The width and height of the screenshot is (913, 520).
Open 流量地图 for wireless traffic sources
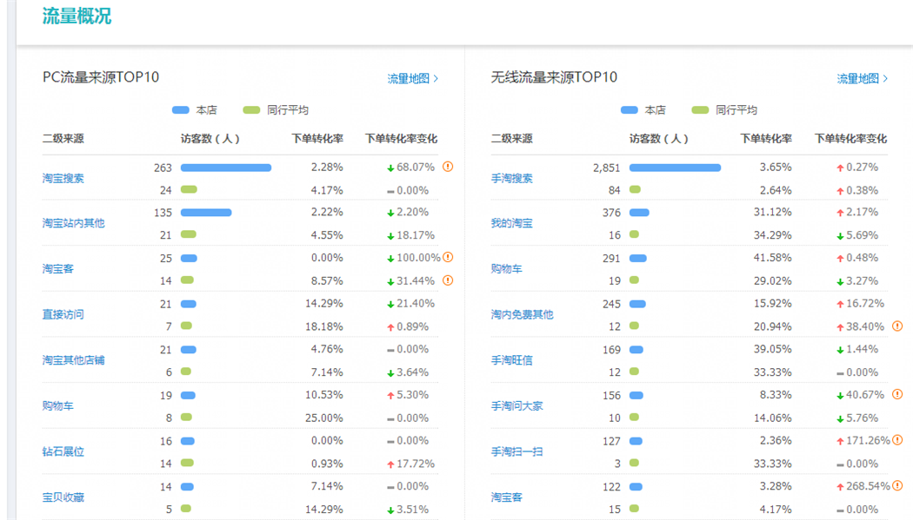click(862, 79)
